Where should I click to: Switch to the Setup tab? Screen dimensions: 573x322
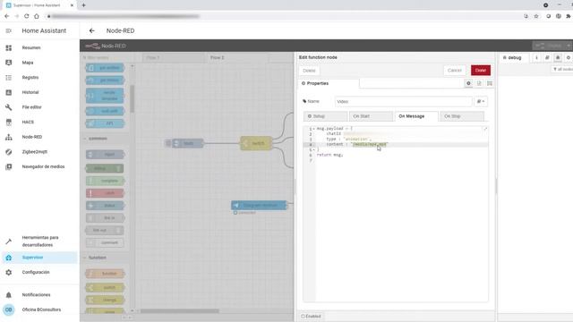(325, 116)
